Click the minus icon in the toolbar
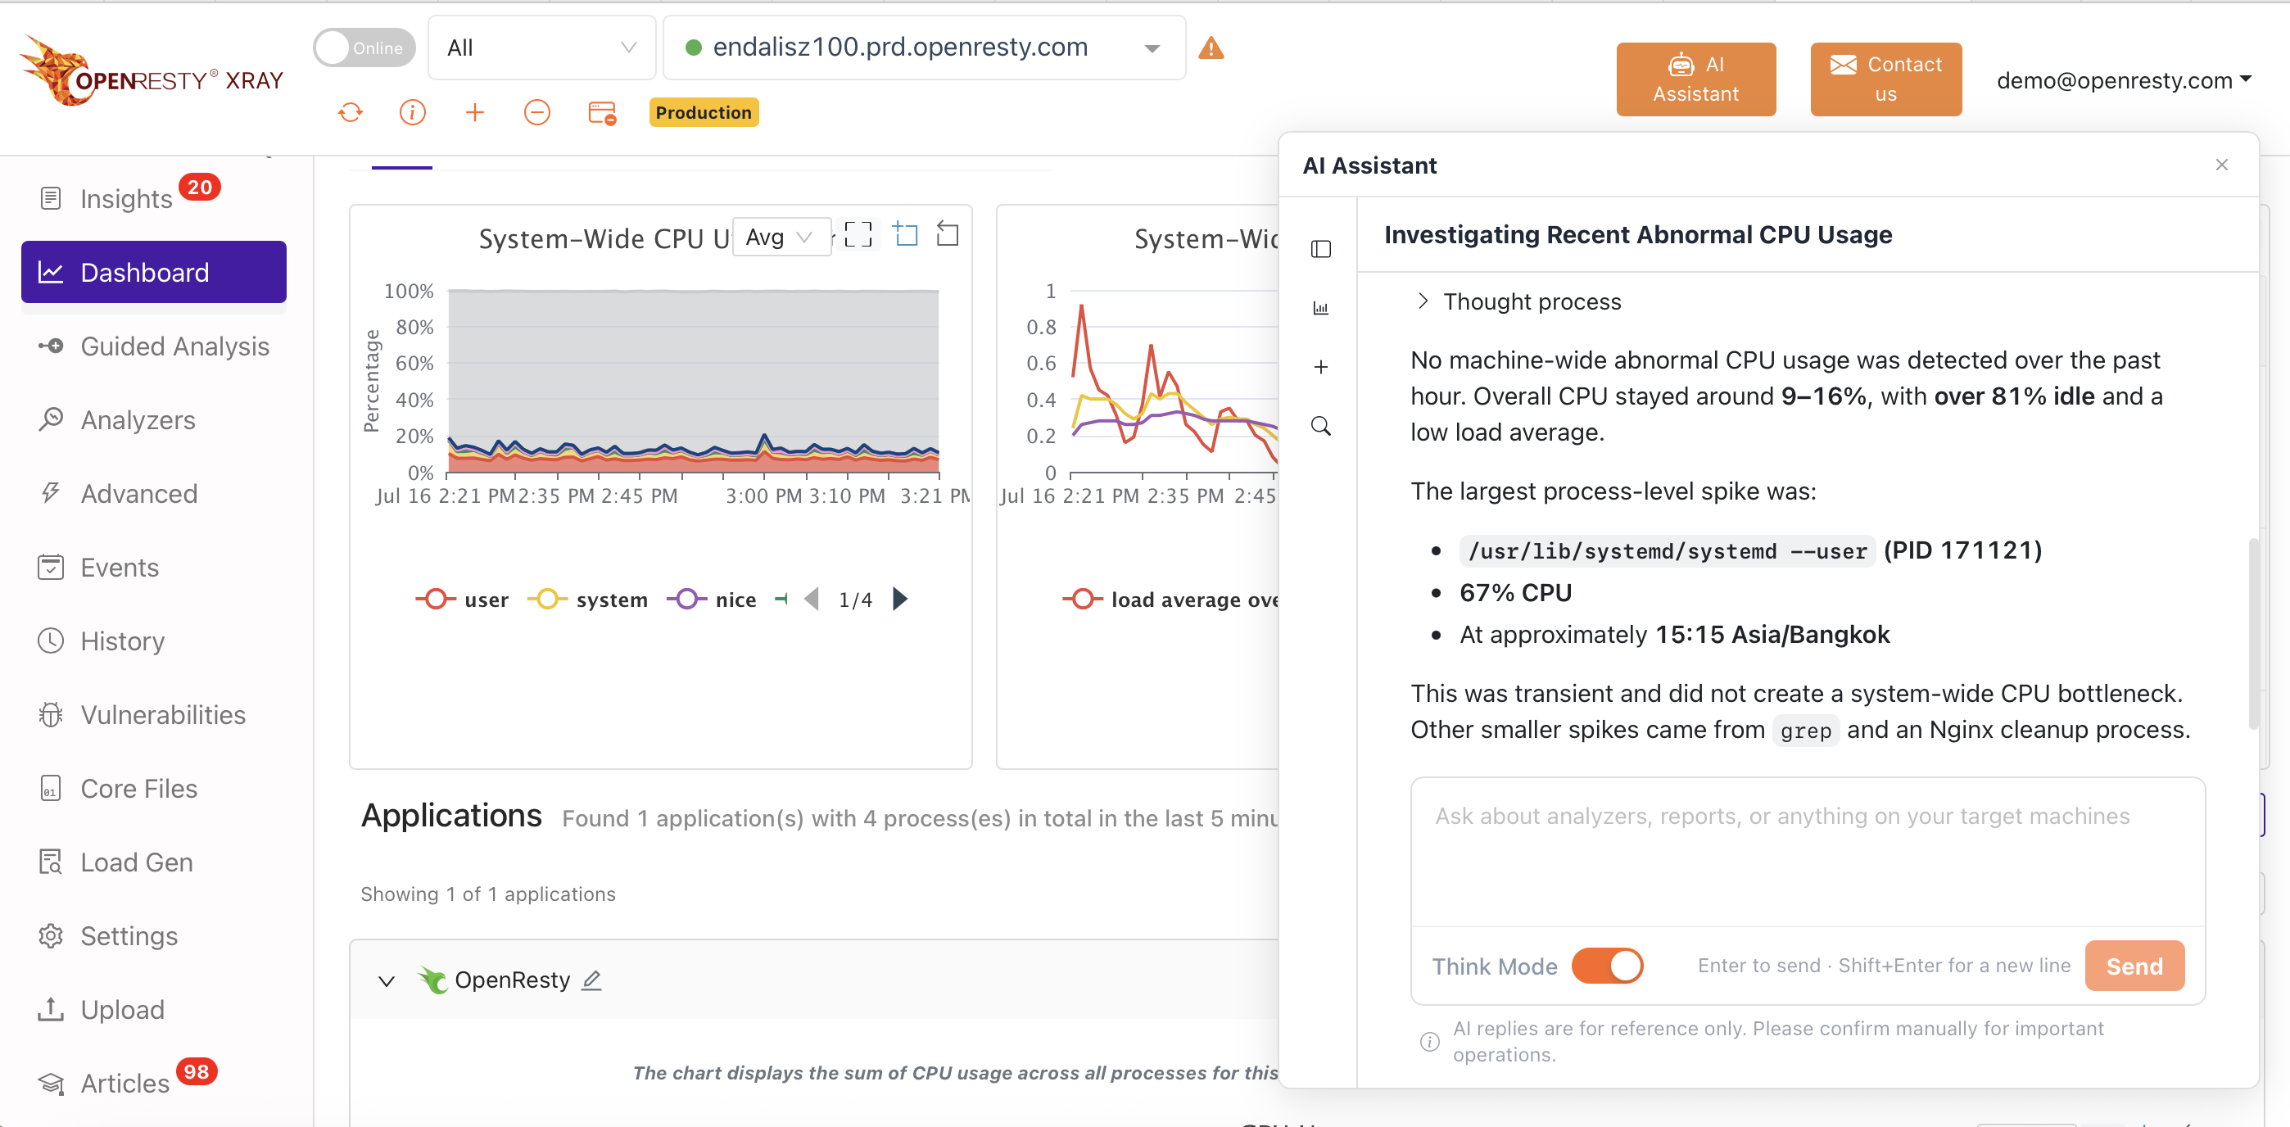 point(537,112)
